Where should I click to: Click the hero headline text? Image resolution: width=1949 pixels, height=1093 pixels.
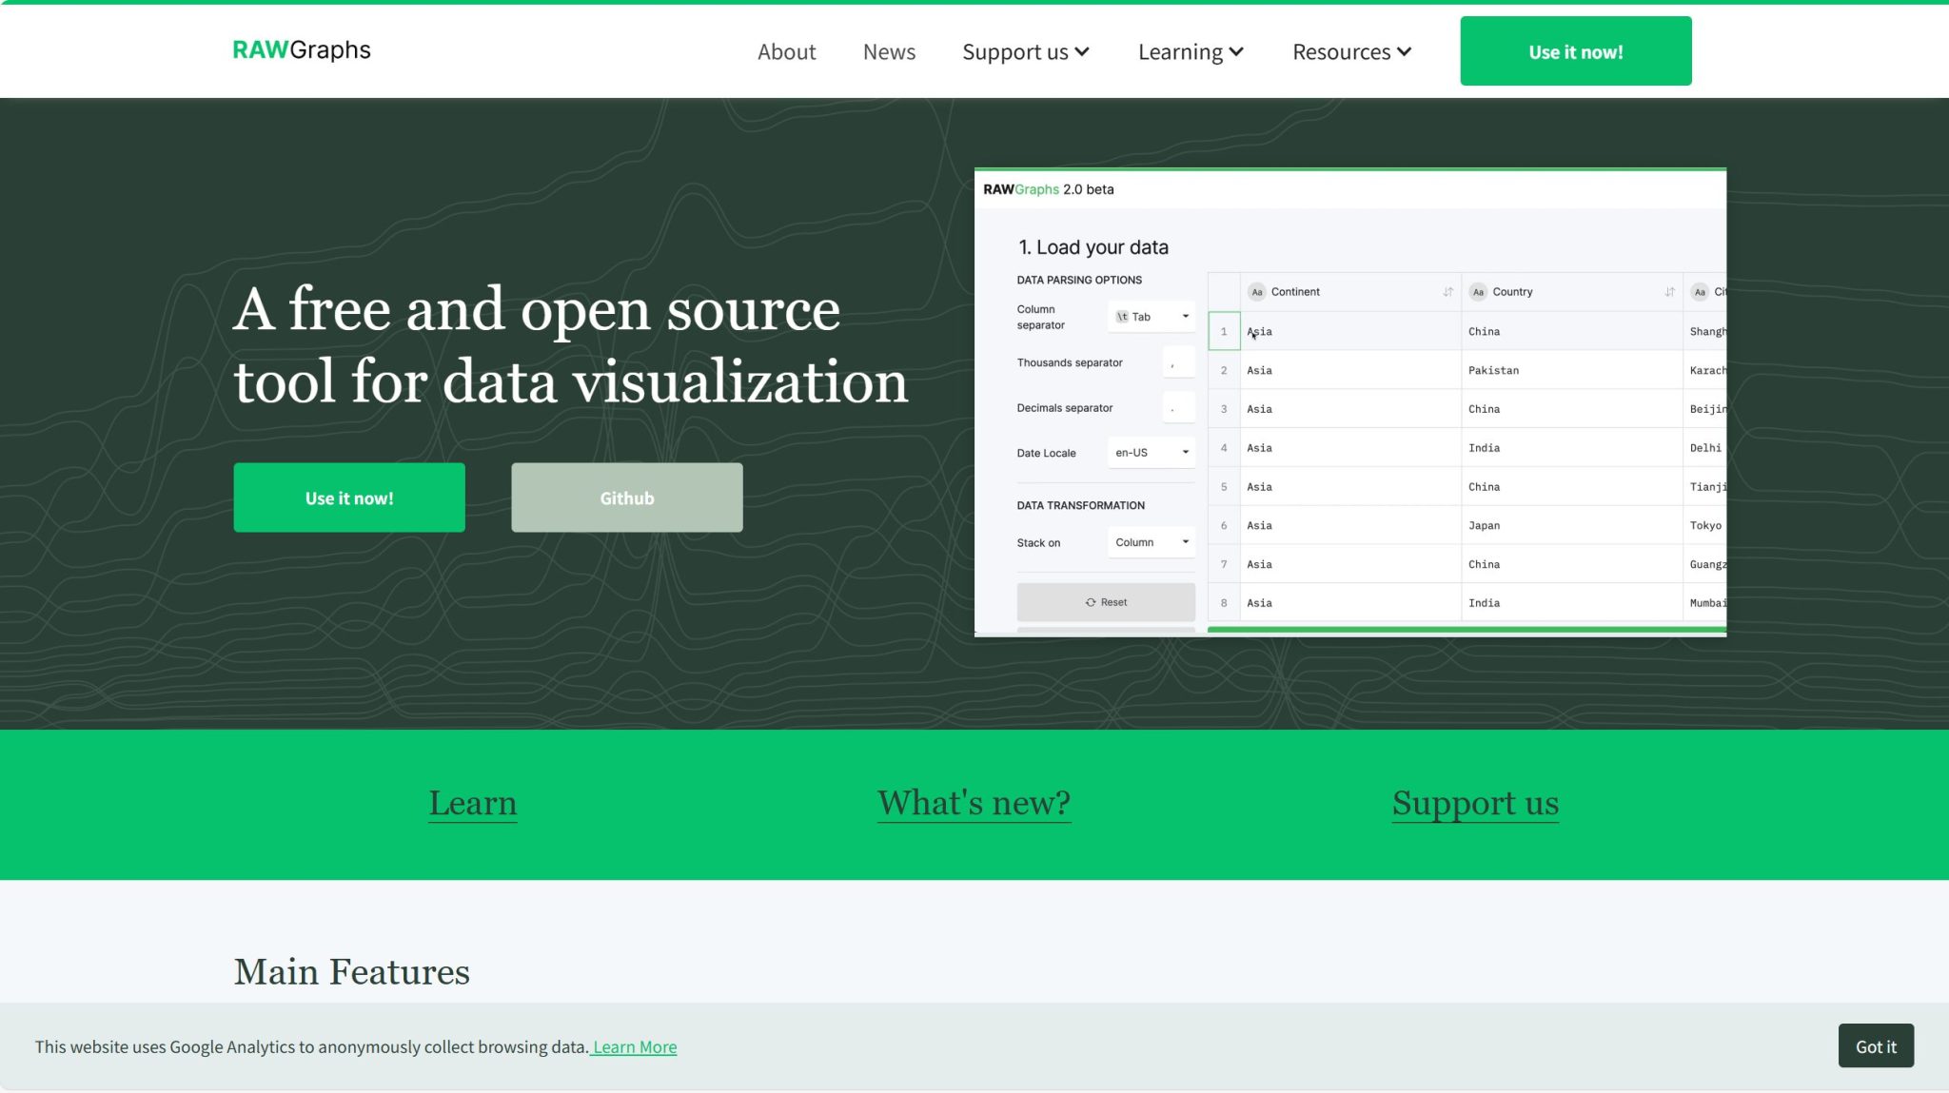570,344
